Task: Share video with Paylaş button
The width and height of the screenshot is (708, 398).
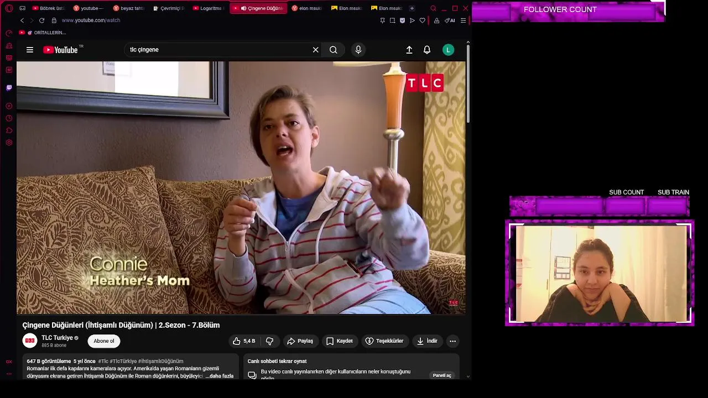Action: coord(300,341)
